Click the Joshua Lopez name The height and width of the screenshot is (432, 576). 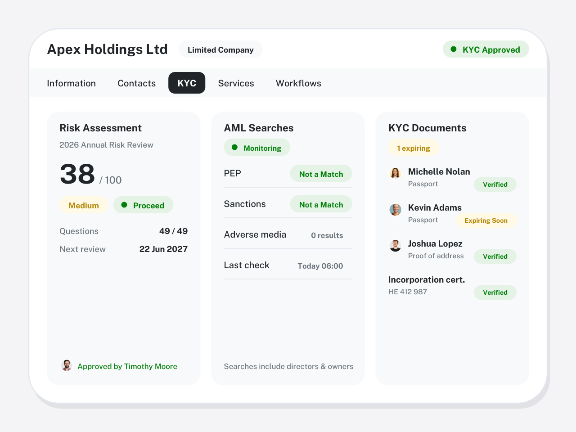click(x=435, y=243)
